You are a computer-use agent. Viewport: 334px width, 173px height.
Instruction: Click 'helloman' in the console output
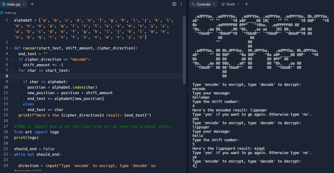click(x=201, y=98)
